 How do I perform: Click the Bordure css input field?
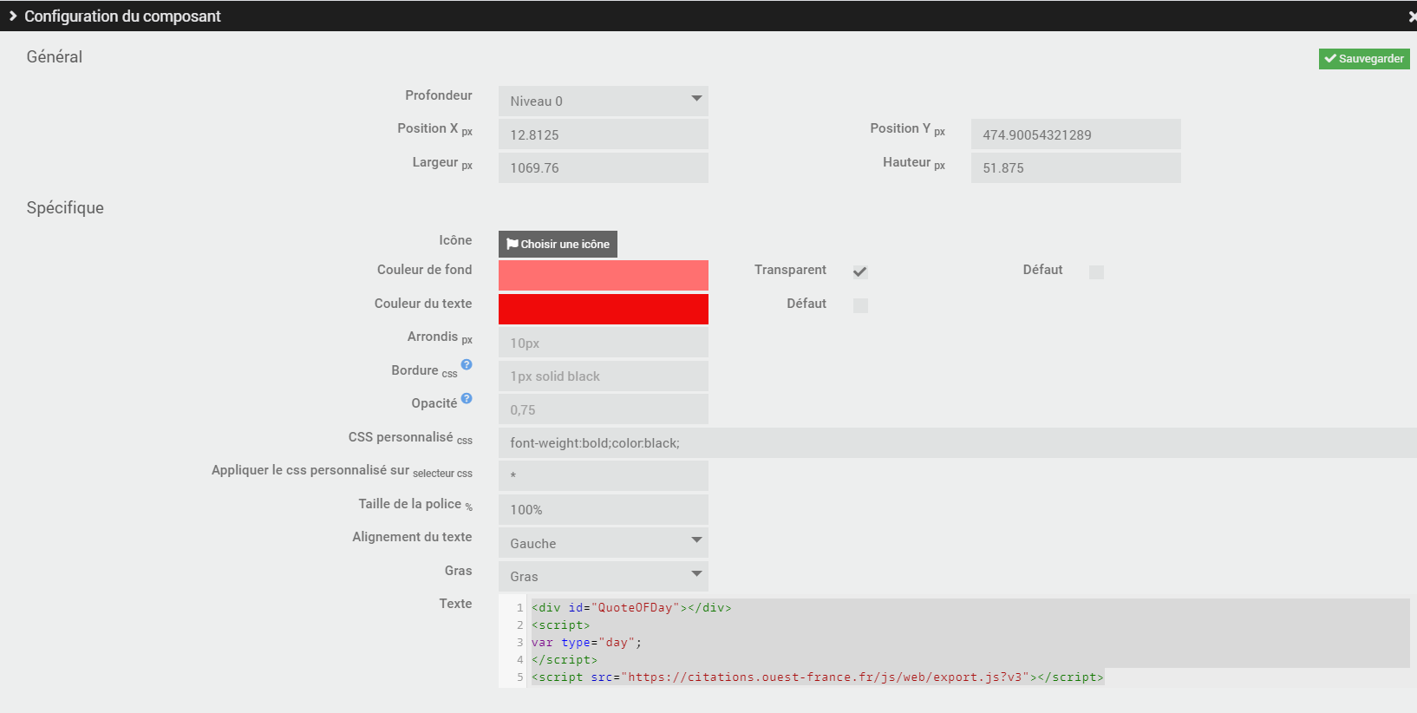[604, 376]
